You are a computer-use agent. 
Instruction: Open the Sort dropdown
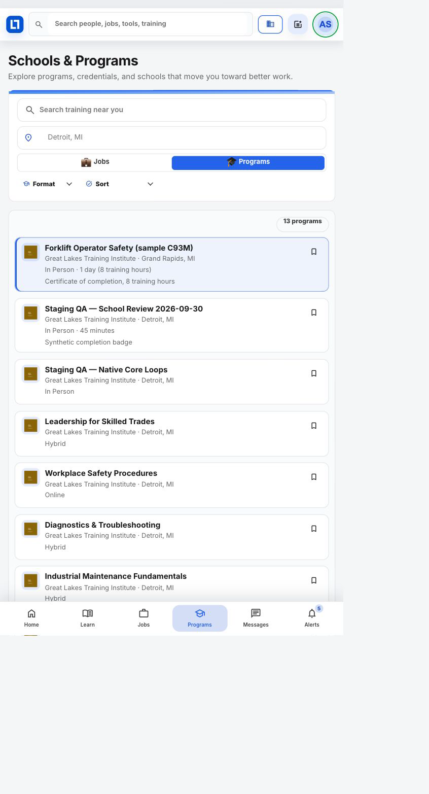click(119, 184)
